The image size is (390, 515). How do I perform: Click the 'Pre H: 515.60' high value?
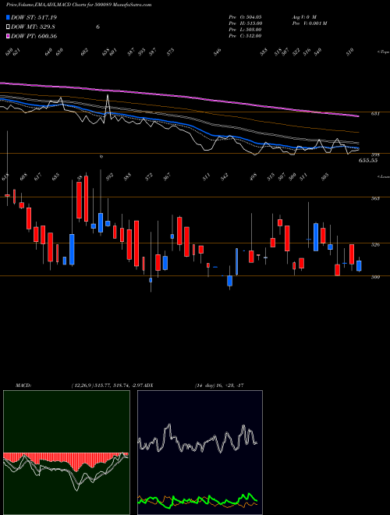click(x=246, y=23)
